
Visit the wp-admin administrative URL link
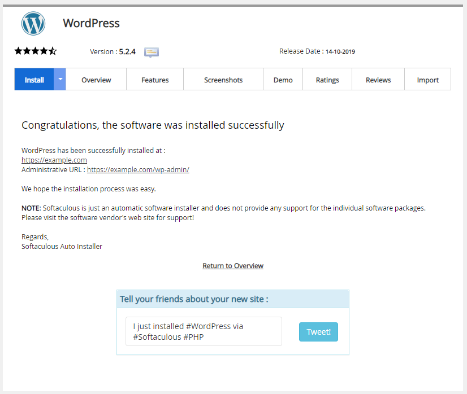tap(138, 169)
